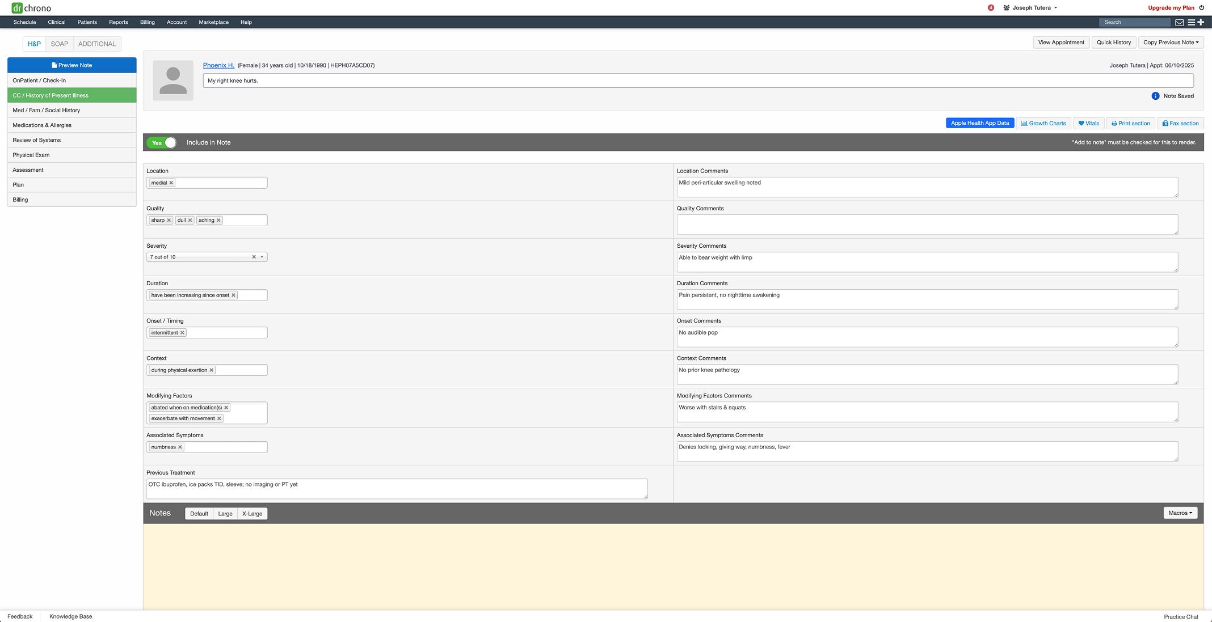Click the Preview Note button
1212x622 pixels.
(72, 65)
